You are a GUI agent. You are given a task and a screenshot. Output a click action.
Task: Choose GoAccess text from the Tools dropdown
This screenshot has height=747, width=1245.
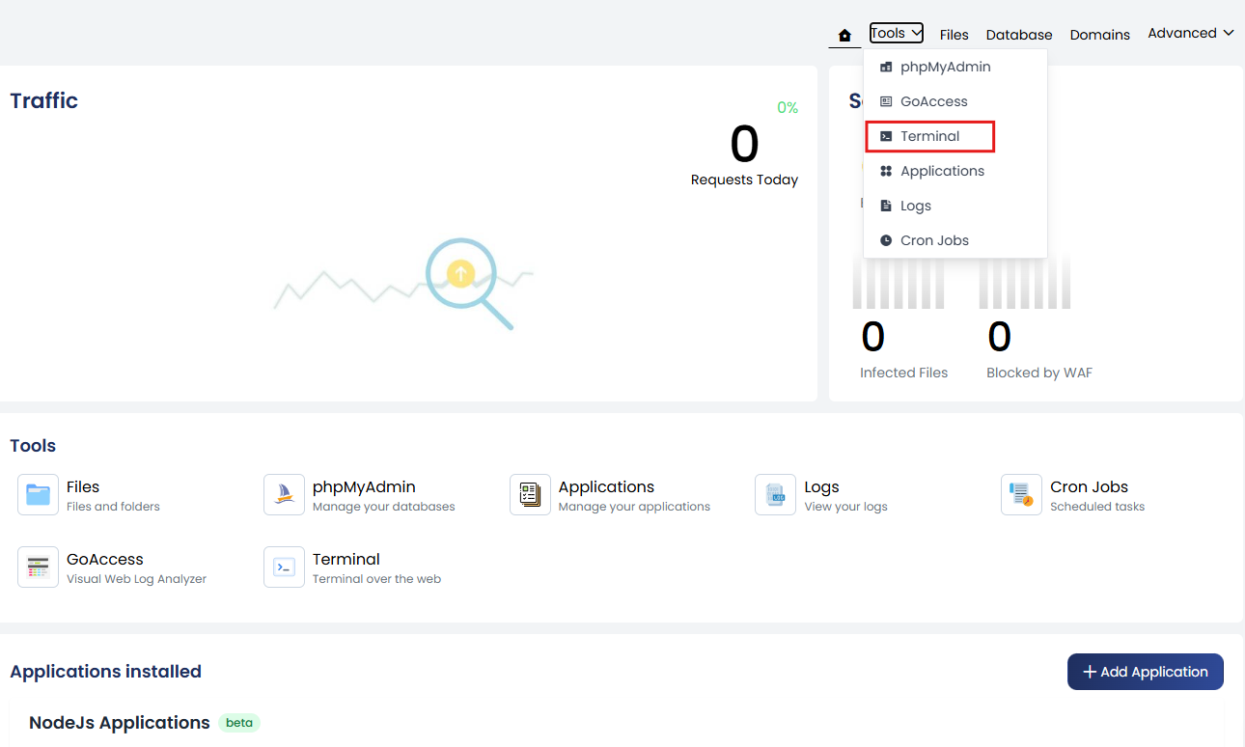934,101
